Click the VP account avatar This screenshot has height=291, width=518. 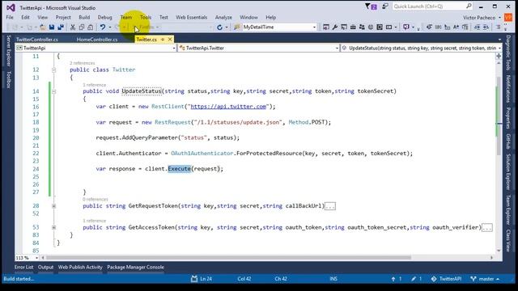click(508, 18)
